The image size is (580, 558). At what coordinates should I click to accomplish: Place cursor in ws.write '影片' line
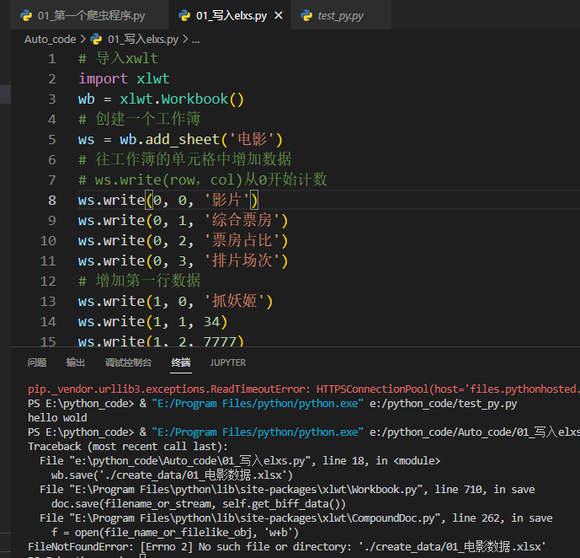168,201
